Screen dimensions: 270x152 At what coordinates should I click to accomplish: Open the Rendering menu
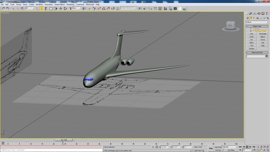(x=70, y=5)
